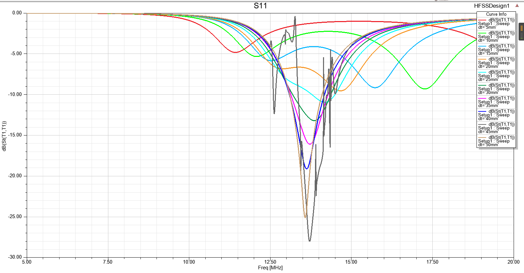Click the Curve Info legend header
Viewport: 524px width, 273px height.
point(496,14)
